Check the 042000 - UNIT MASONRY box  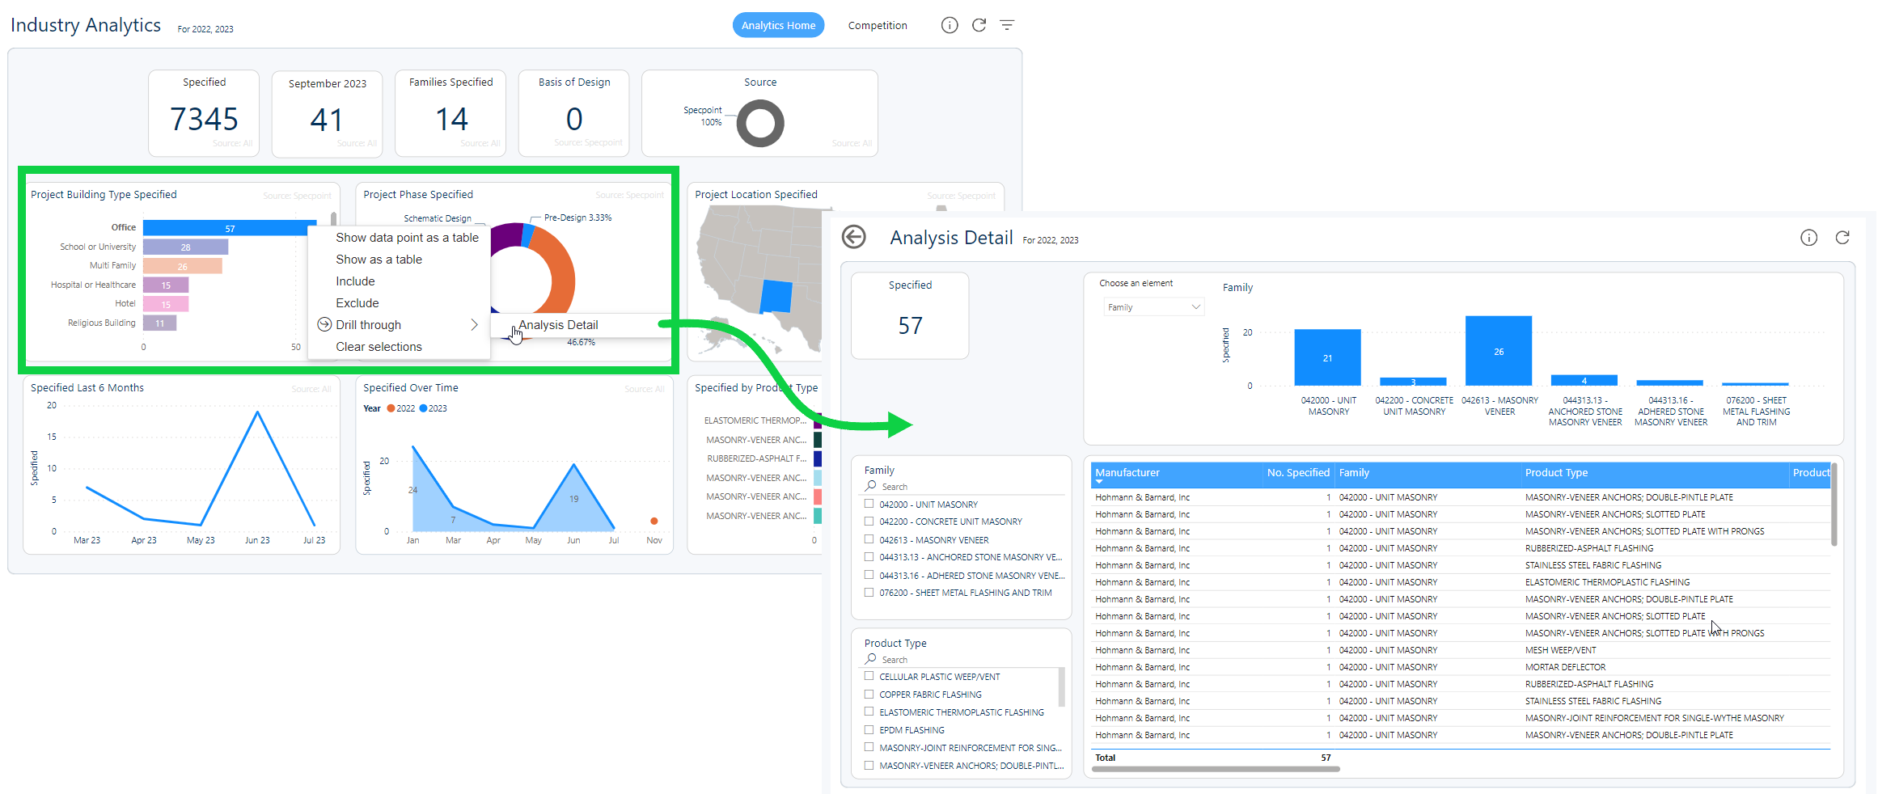click(869, 504)
